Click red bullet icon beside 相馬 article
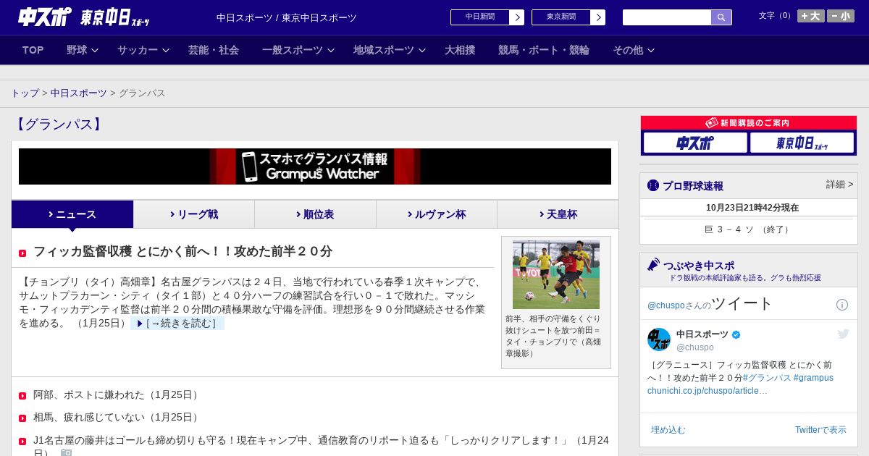This screenshot has width=869, height=456. 22,418
